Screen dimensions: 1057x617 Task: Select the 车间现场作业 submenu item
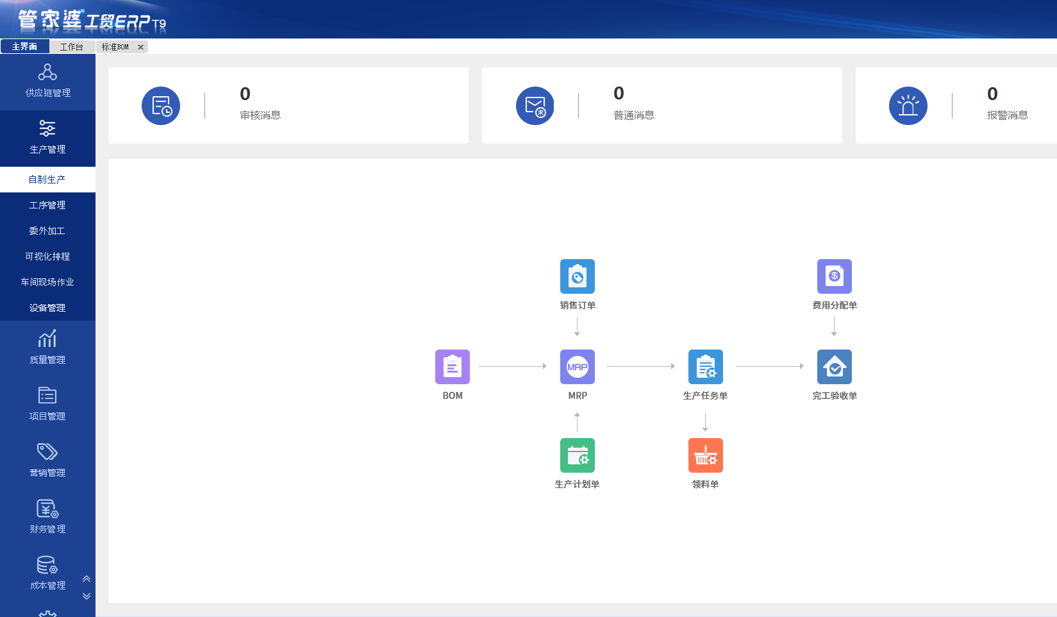click(x=47, y=282)
